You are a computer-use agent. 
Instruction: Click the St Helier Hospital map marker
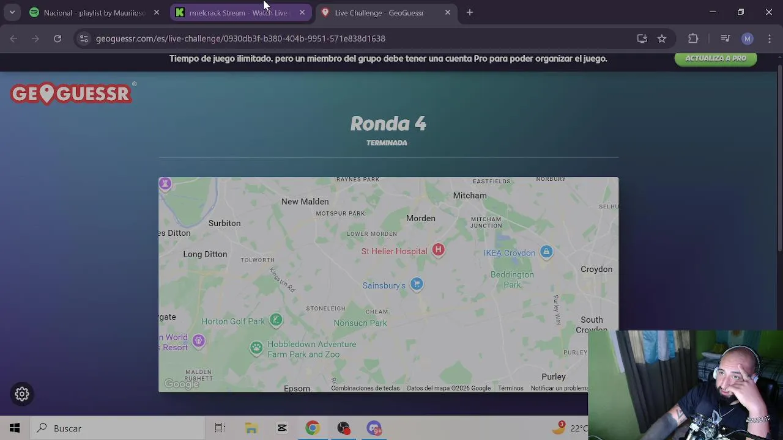click(x=438, y=249)
